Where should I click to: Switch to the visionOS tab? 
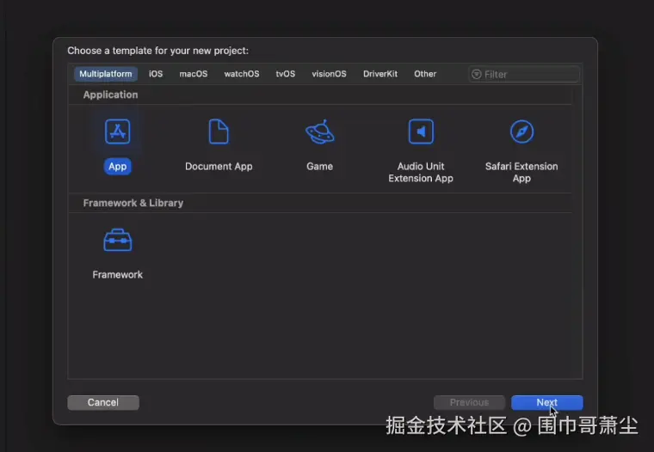click(329, 74)
